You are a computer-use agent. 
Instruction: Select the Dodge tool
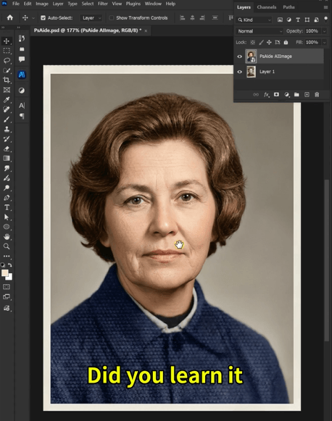7,188
